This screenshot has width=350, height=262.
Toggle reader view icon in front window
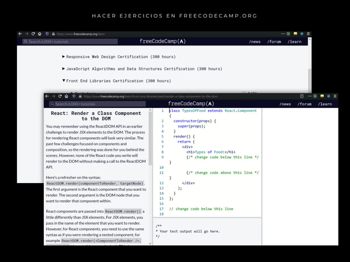point(302,96)
